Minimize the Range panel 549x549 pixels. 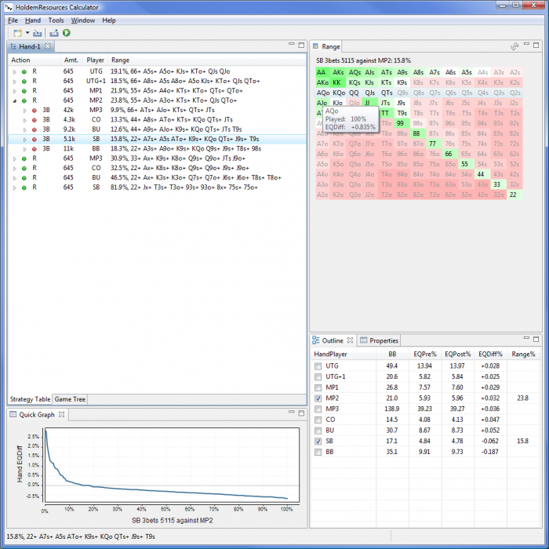(526, 44)
